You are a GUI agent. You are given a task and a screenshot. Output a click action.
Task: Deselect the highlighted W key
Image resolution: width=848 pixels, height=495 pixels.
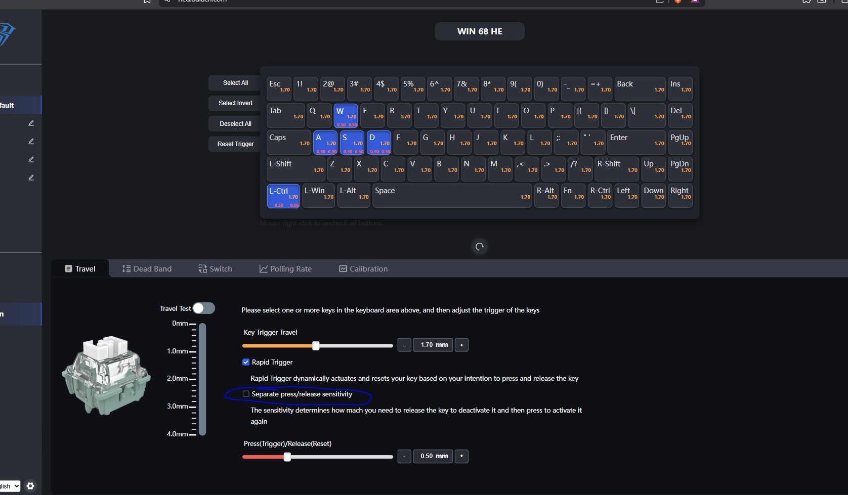(346, 116)
